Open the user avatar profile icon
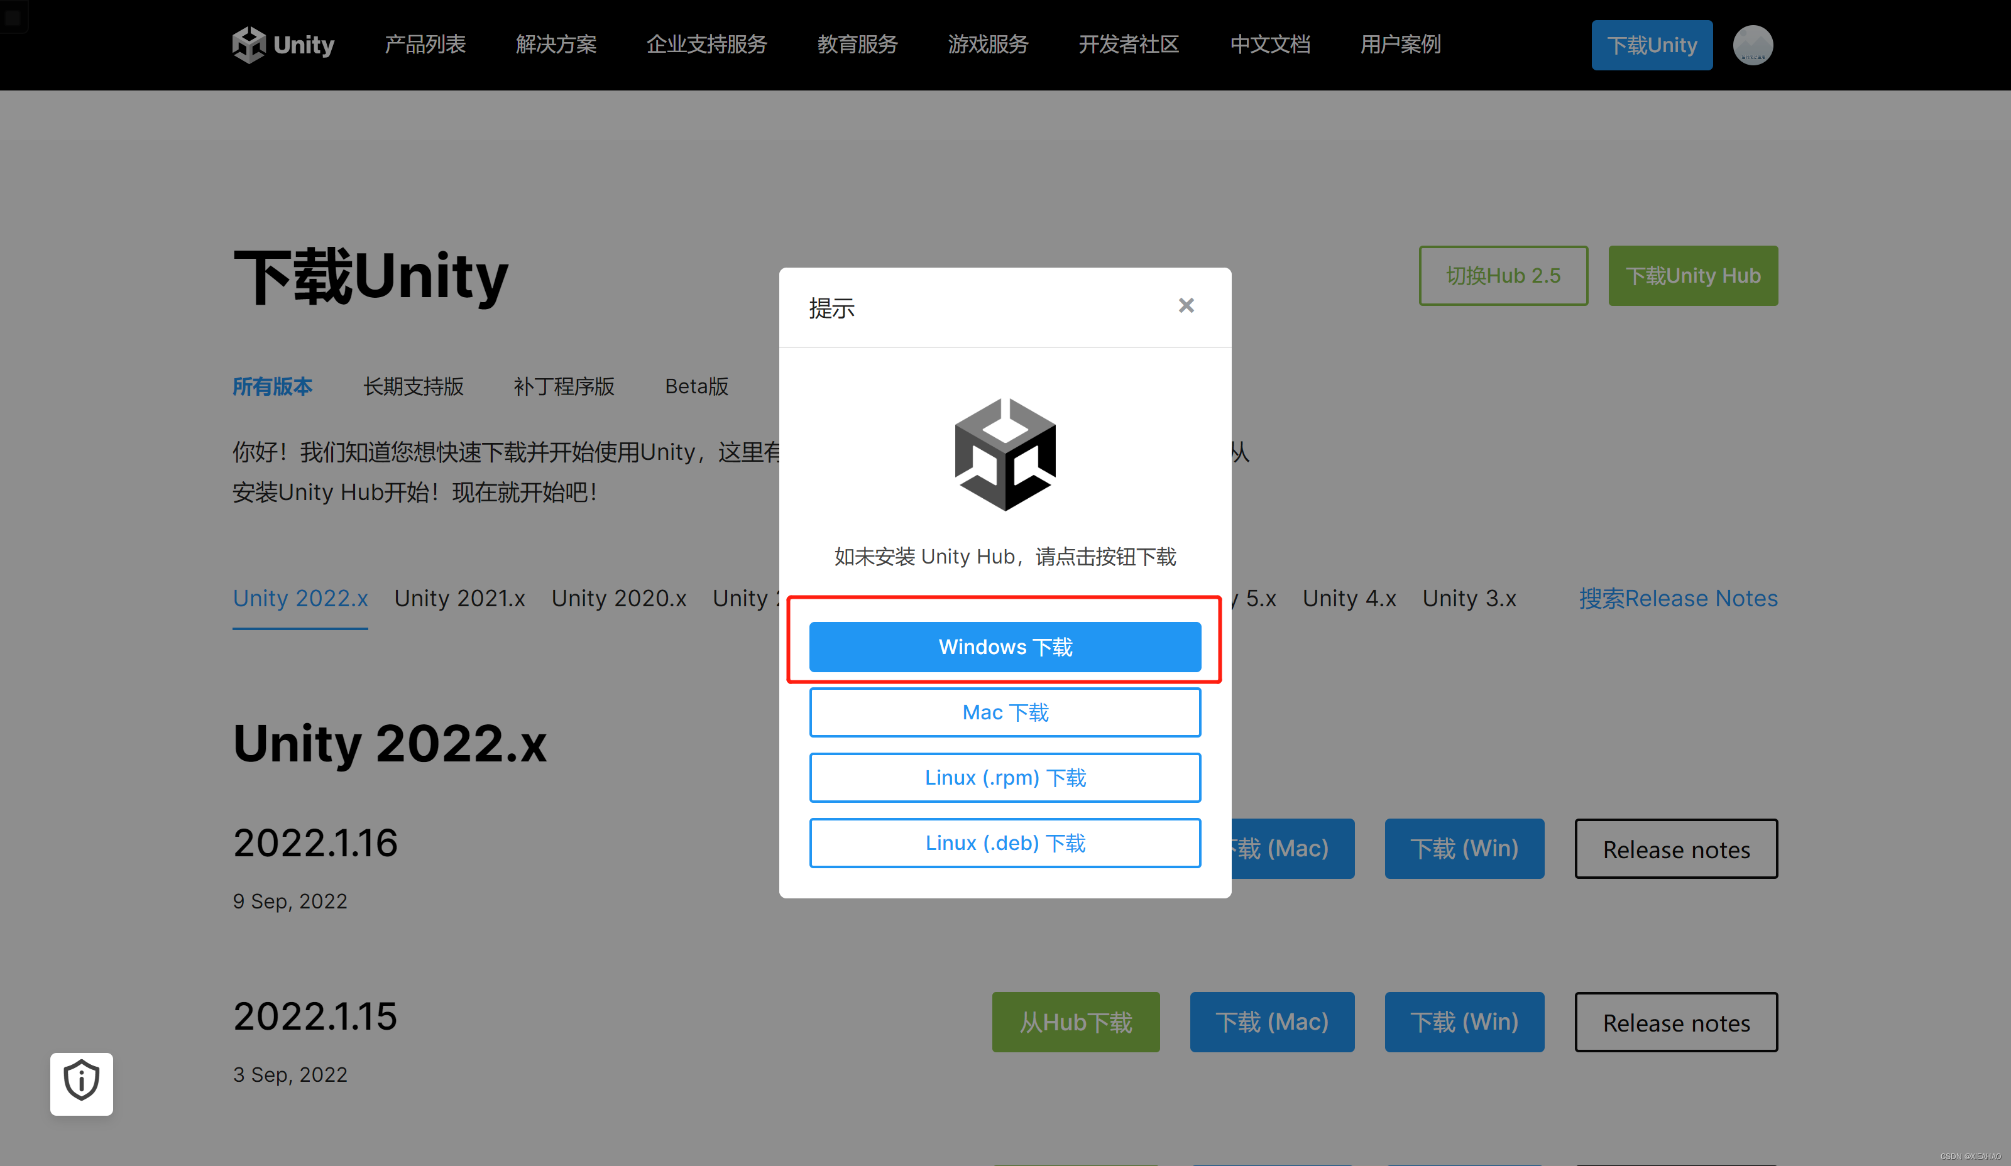This screenshot has height=1166, width=2011. click(x=1753, y=45)
